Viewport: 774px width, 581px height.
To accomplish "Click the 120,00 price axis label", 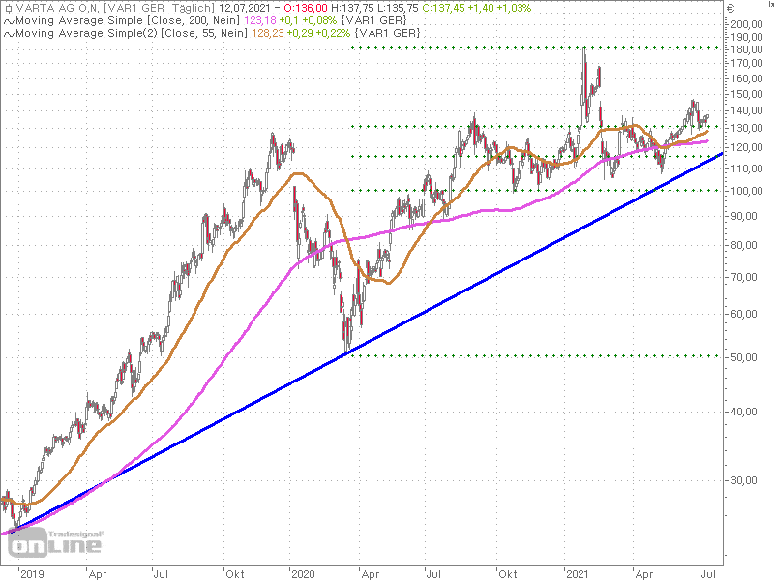I will [x=746, y=147].
